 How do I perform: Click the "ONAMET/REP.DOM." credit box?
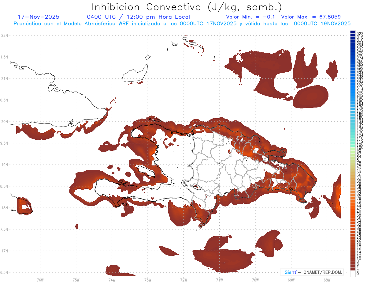pyautogui.click(x=312, y=272)
